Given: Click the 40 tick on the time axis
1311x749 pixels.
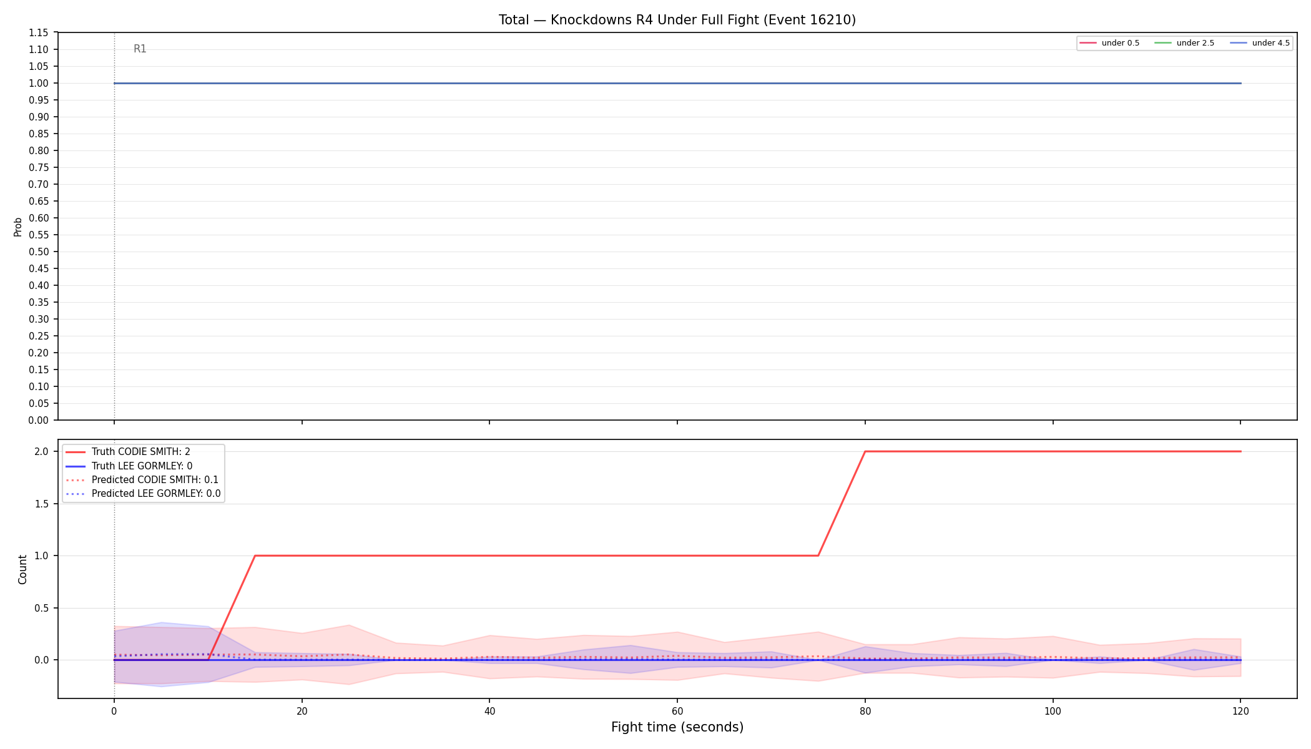Looking at the screenshot, I should (x=489, y=711).
